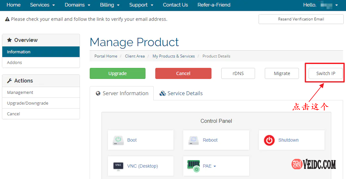Expand the Billing menu
The width and height of the screenshot is (346, 179).
coord(110,5)
